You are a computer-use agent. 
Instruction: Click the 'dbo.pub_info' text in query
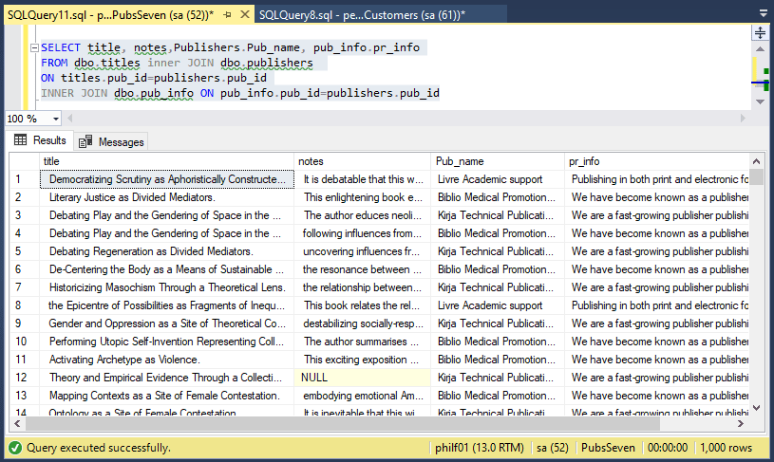pos(154,93)
